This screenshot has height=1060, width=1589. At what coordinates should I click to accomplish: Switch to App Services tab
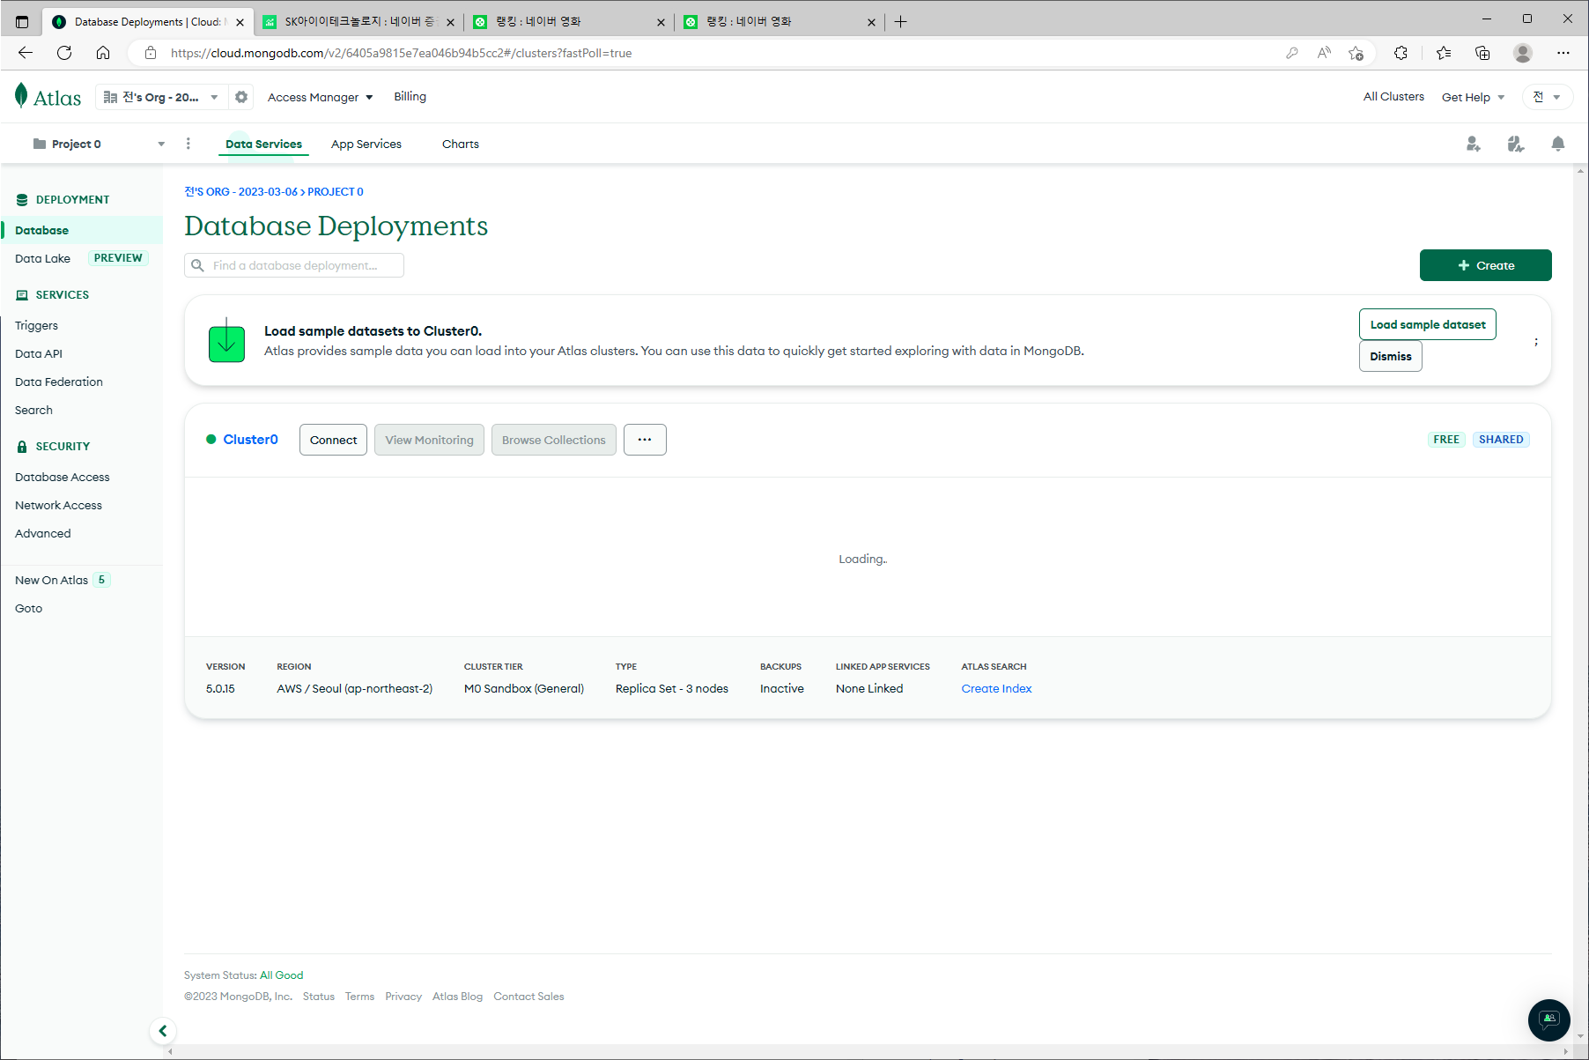click(x=366, y=144)
